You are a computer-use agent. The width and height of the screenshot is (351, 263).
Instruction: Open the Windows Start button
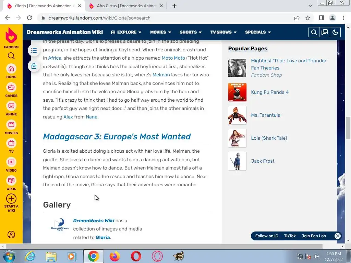click(9, 256)
